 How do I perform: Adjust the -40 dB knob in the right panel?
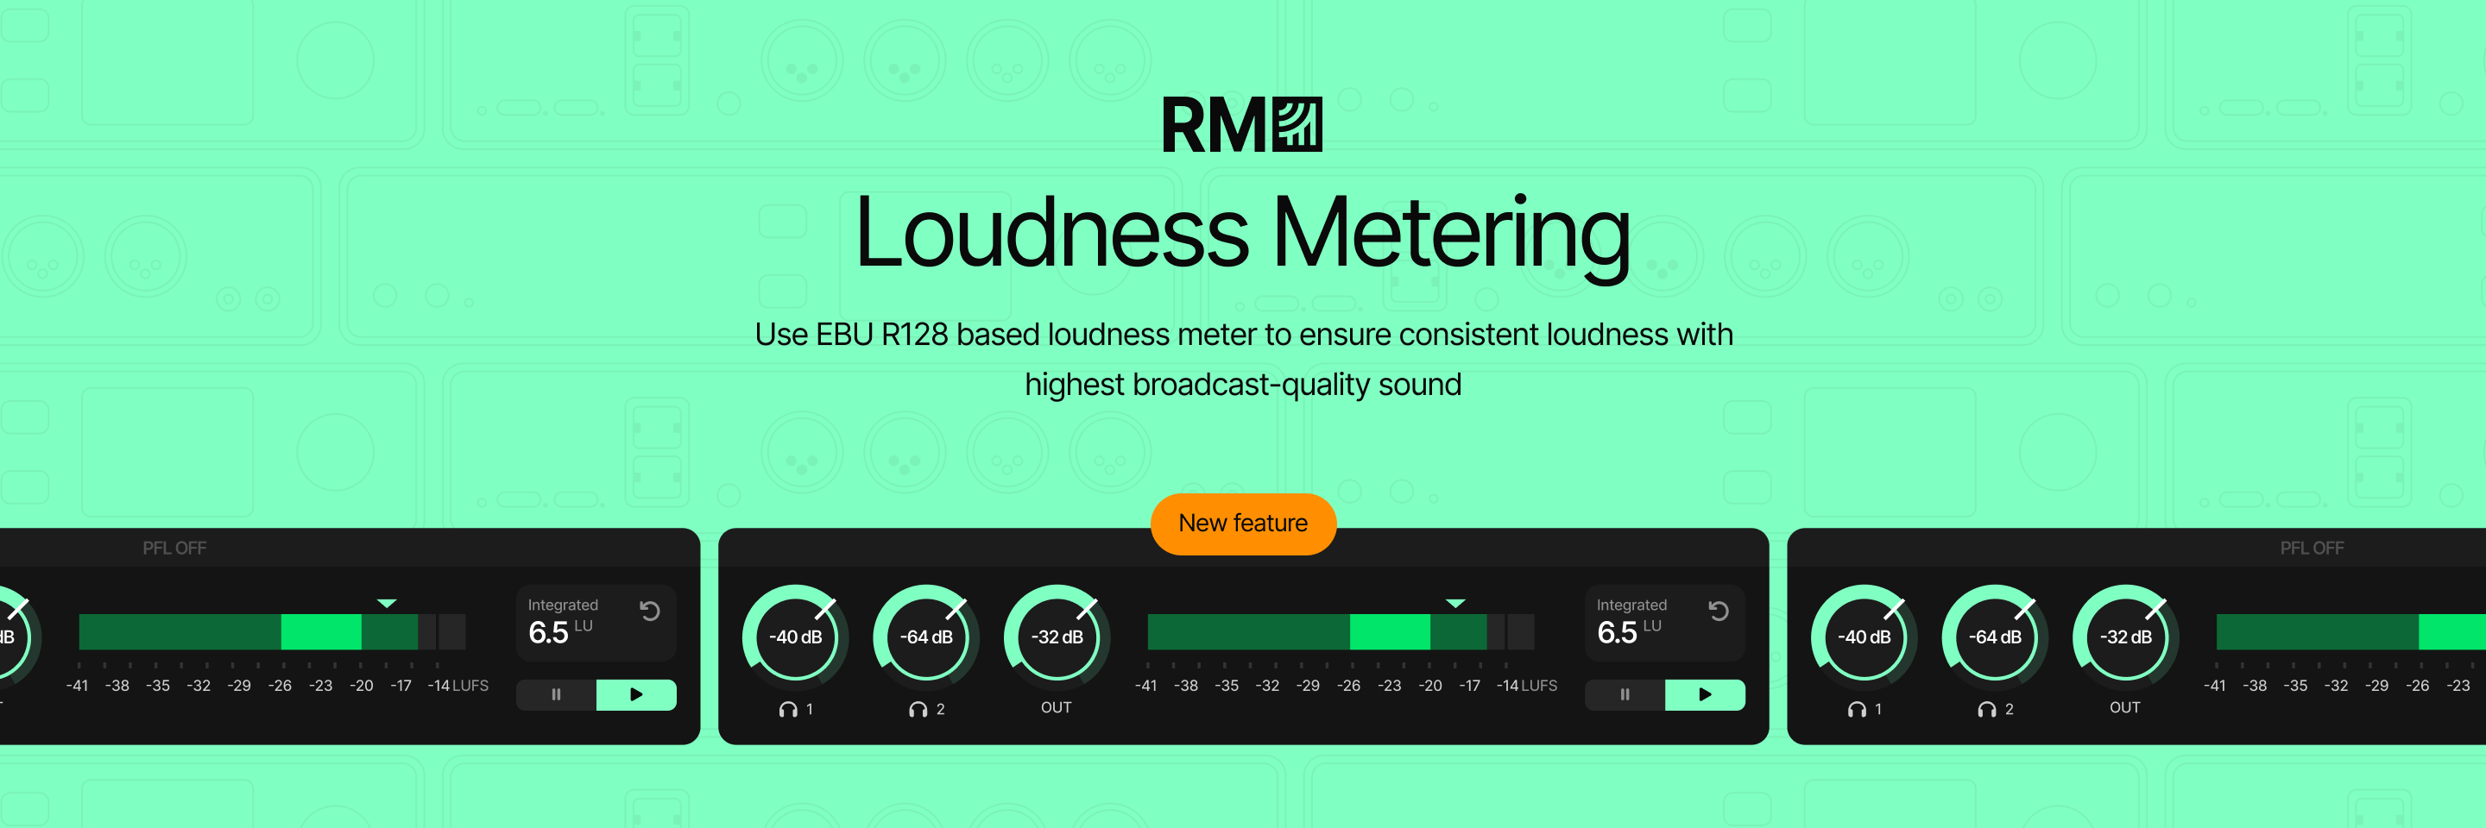pyautogui.click(x=1864, y=637)
